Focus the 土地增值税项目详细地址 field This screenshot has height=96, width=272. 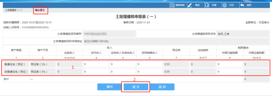pyautogui.click(x=176, y=41)
